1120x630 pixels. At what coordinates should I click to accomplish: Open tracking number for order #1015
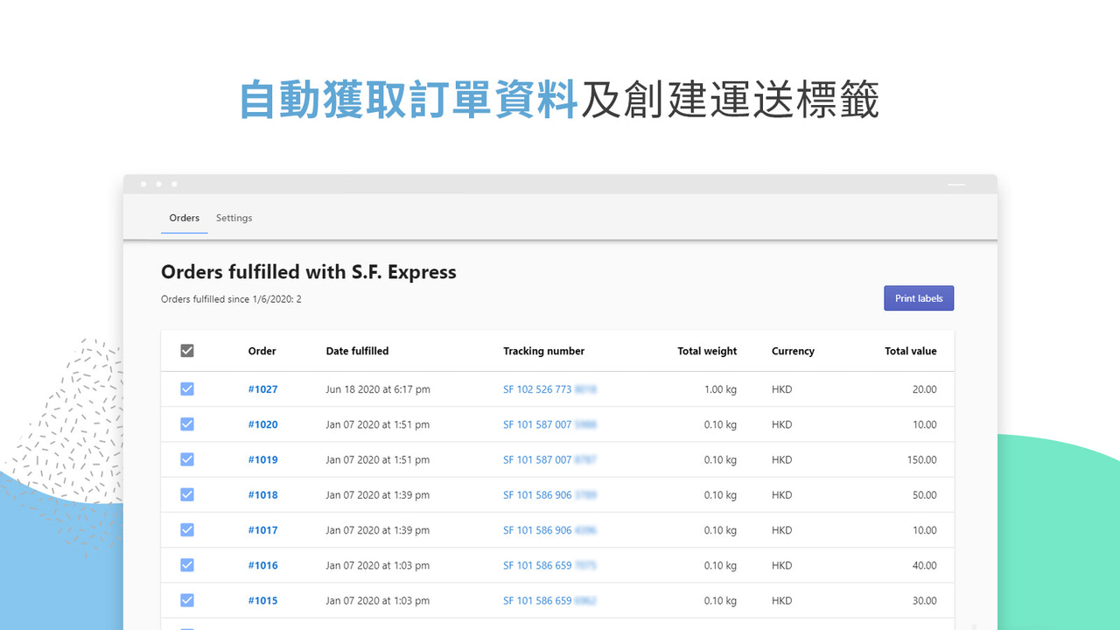(549, 600)
